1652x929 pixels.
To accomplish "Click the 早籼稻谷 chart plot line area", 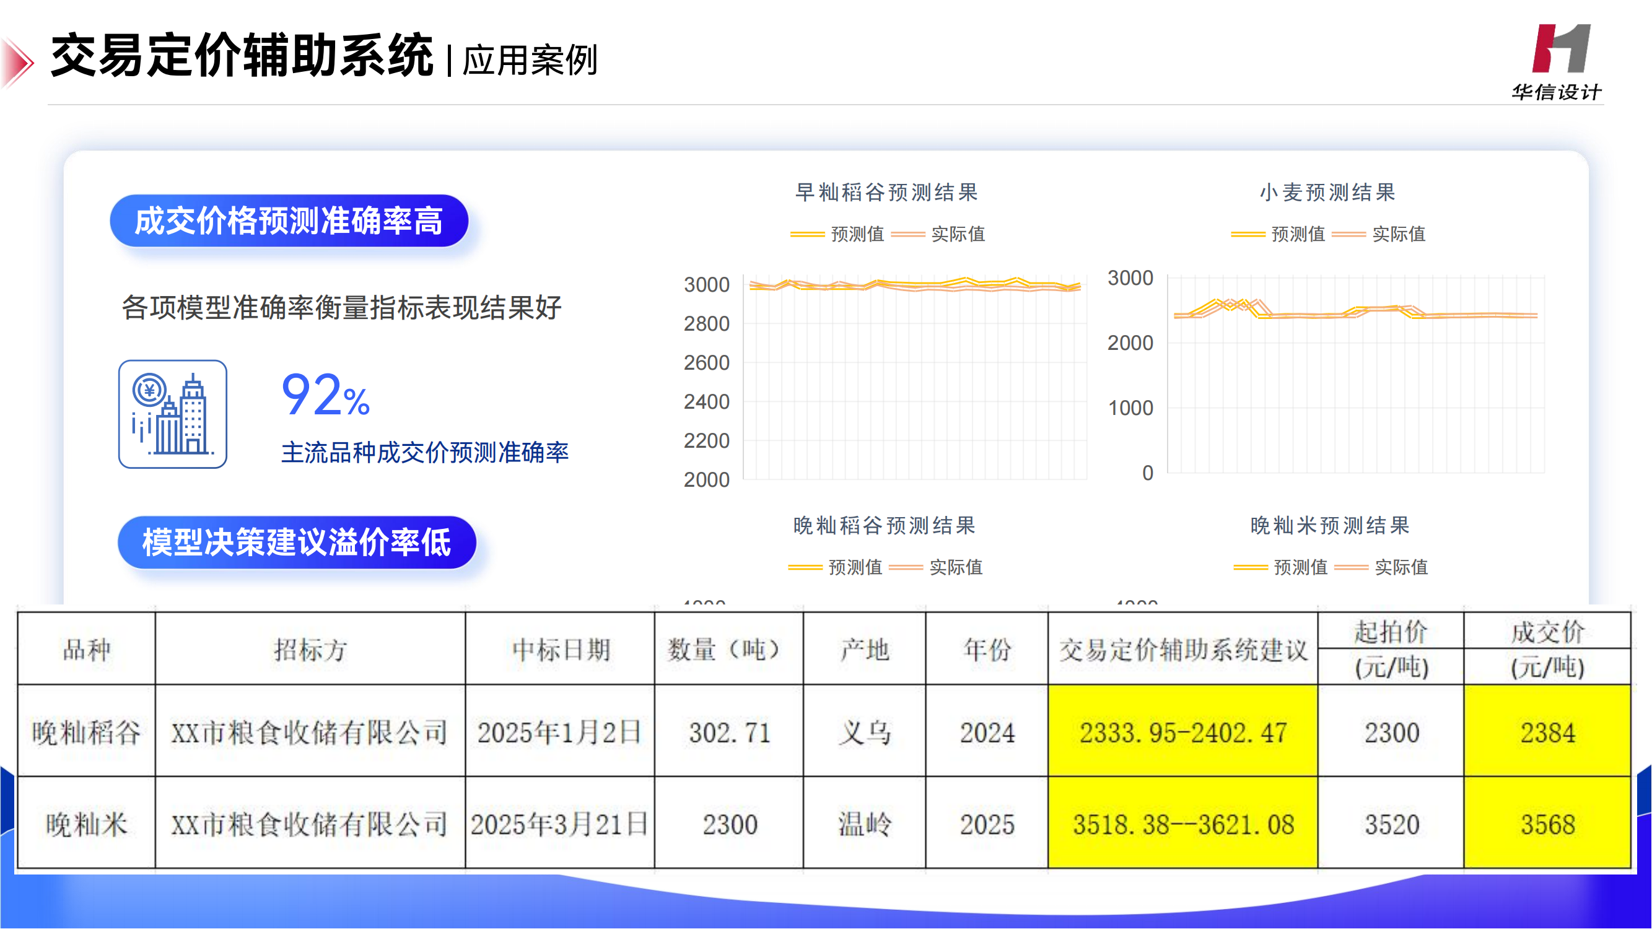I will click(915, 285).
